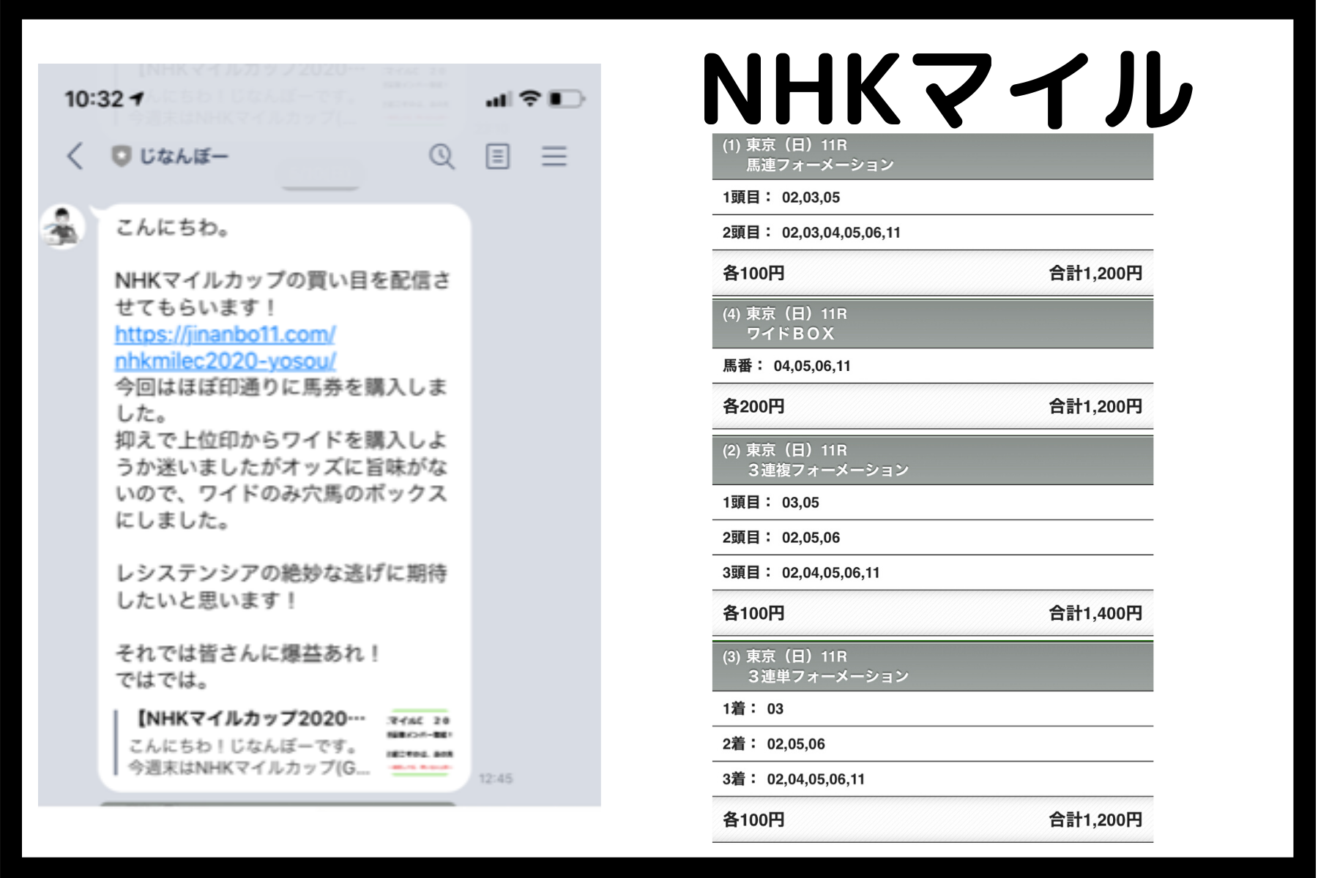The height and width of the screenshot is (878, 1318).
Task: Click 合計1,200円 in ワイドBOX section
Action: click(x=1095, y=406)
